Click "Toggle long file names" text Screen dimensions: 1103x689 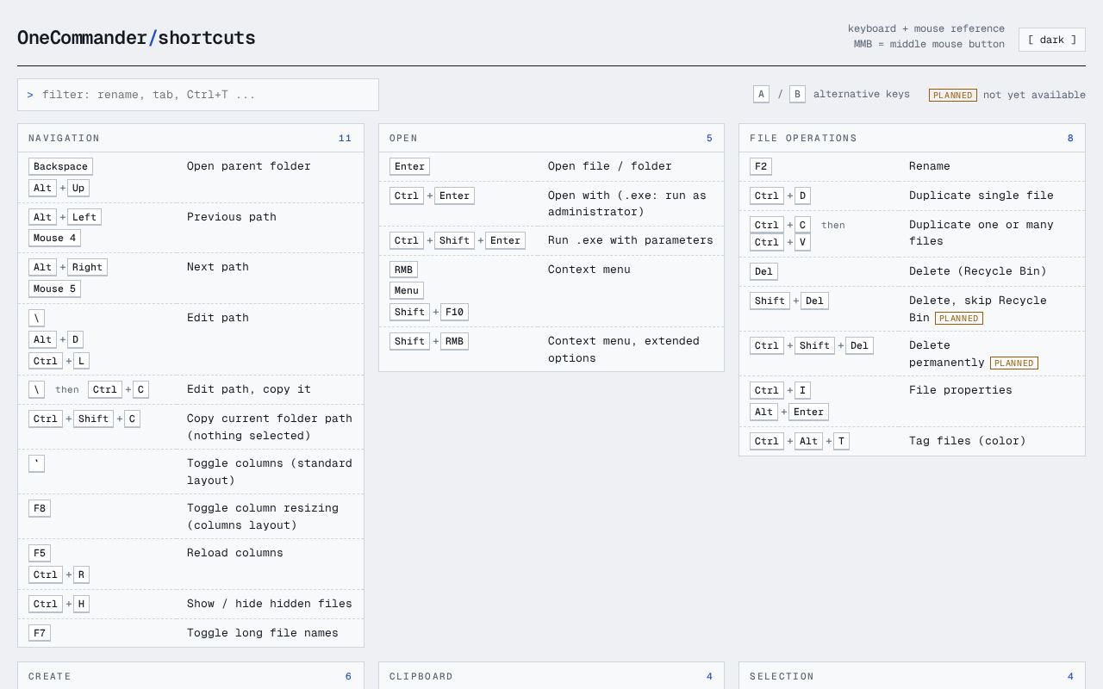click(x=263, y=633)
